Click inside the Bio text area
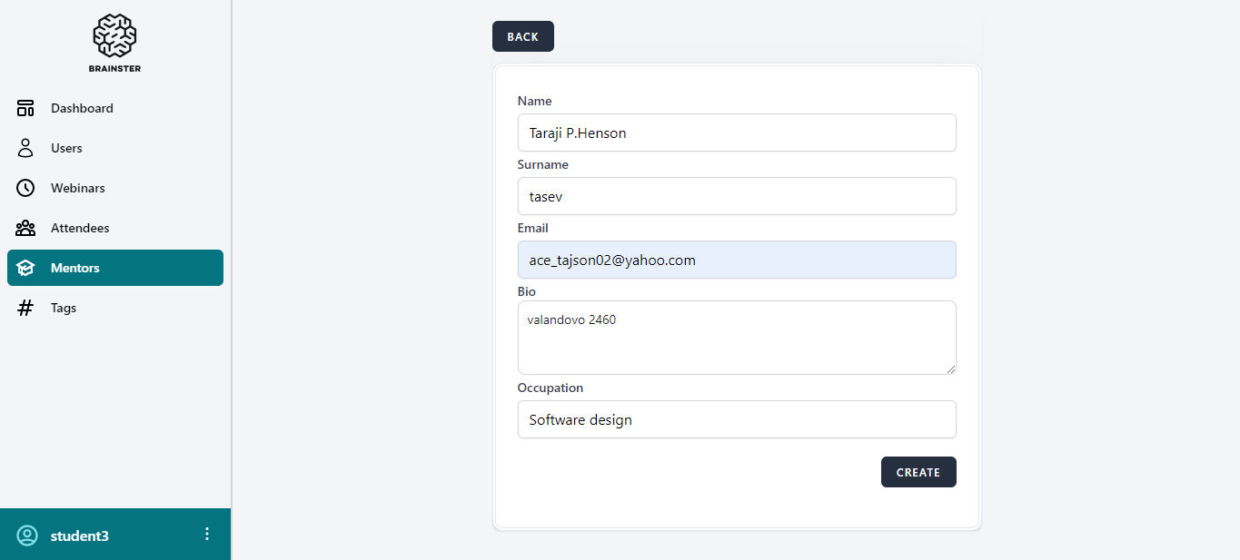The height and width of the screenshot is (560, 1240). tap(736, 338)
